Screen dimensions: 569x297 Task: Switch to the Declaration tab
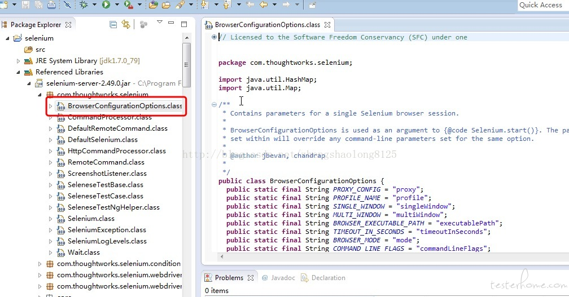click(323, 278)
